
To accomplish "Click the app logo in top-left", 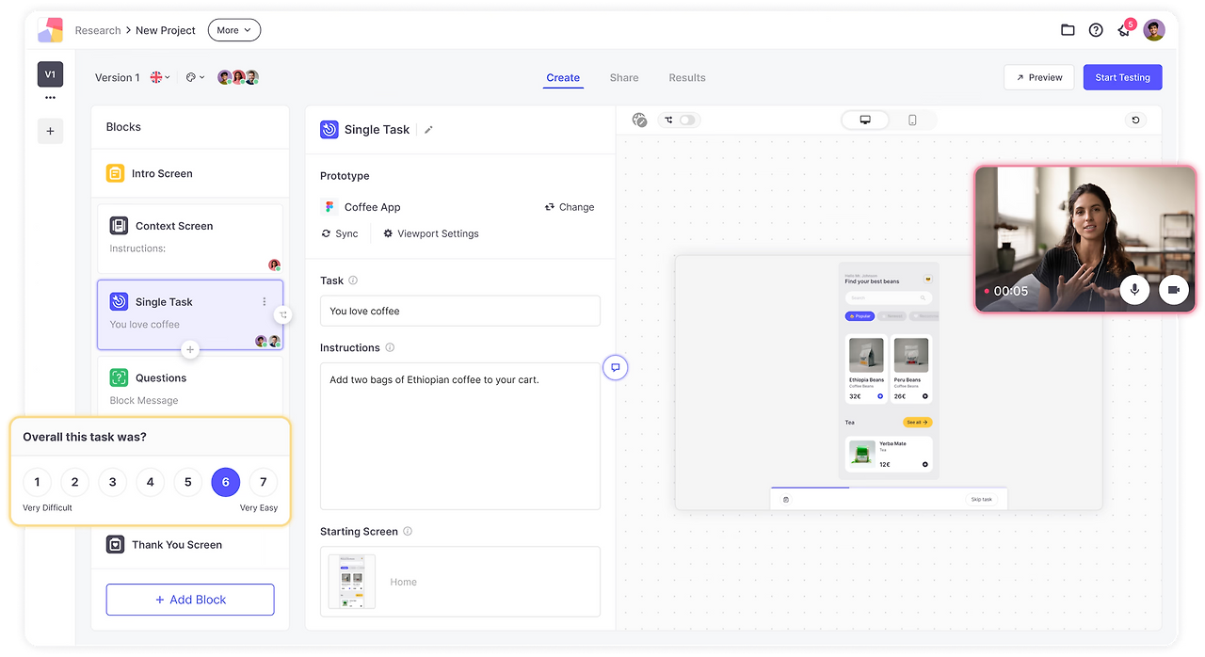I will click(50, 30).
